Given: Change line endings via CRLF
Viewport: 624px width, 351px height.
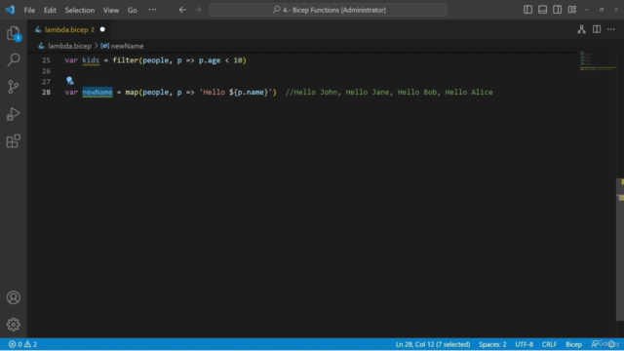Looking at the screenshot, I should (x=549, y=344).
